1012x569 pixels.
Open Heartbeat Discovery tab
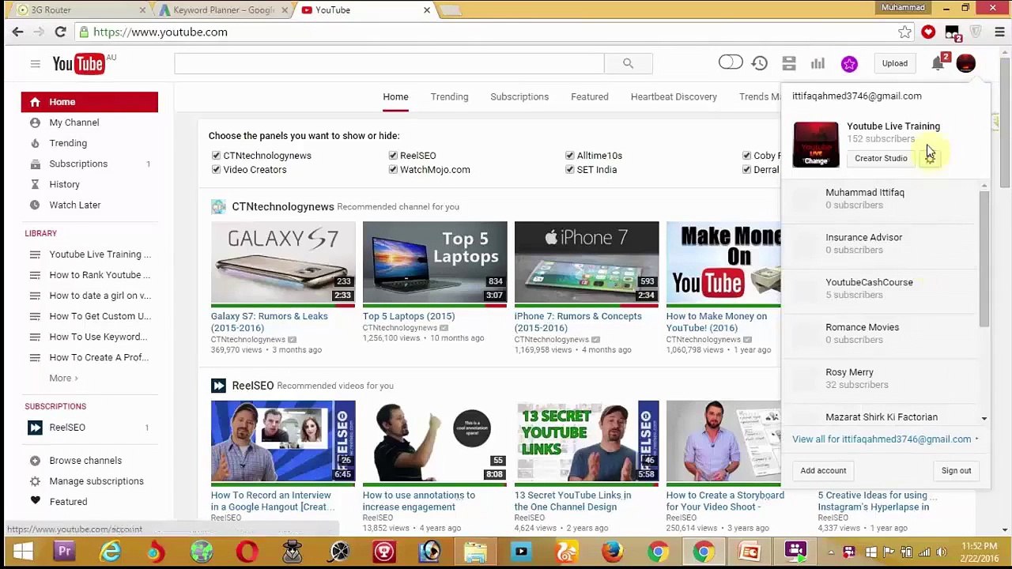pos(674,97)
